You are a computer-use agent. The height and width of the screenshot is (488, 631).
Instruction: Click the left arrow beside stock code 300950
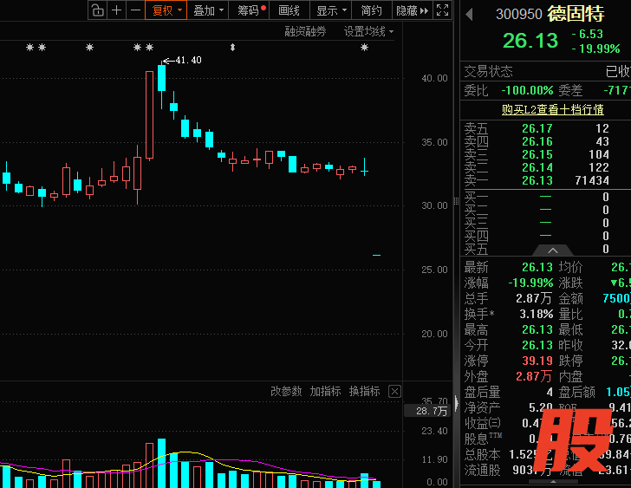click(470, 14)
